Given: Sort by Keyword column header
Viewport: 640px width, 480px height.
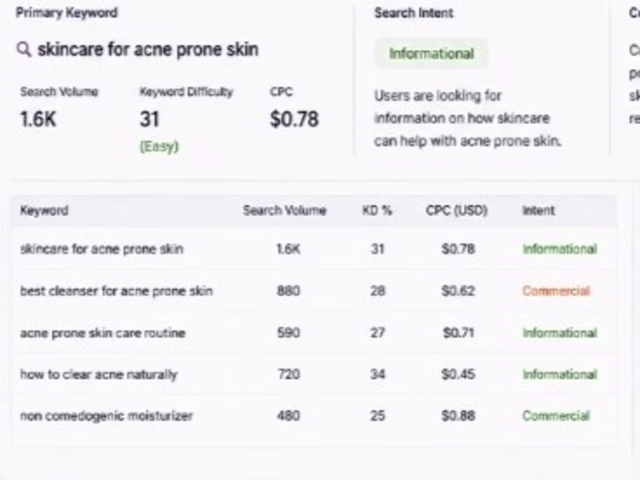Looking at the screenshot, I should tap(44, 211).
